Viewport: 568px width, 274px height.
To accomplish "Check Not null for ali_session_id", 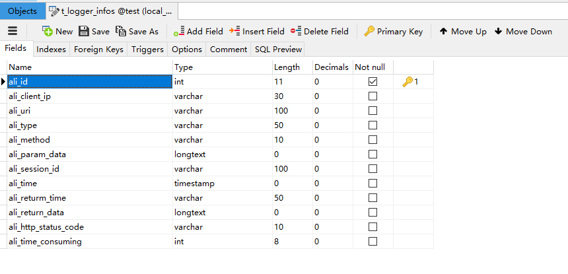I will click(373, 168).
